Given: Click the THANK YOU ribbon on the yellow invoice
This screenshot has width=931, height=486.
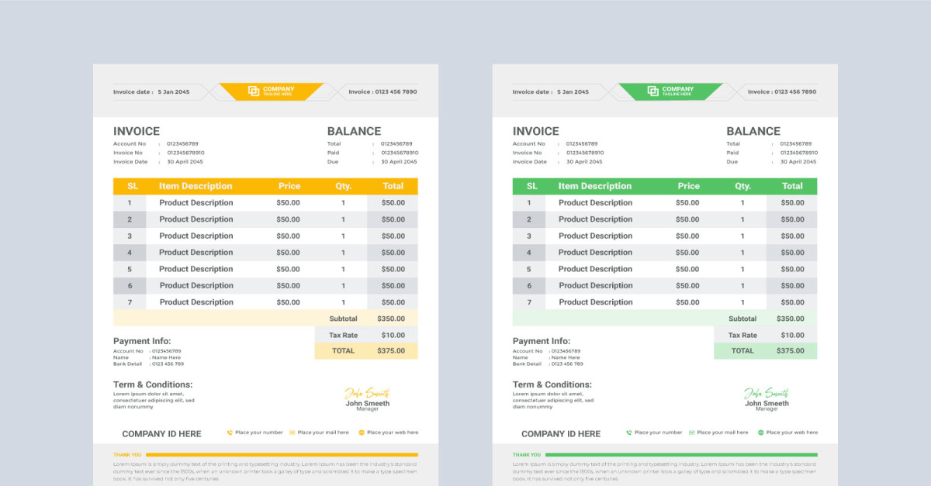Looking at the screenshot, I should point(129,453).
